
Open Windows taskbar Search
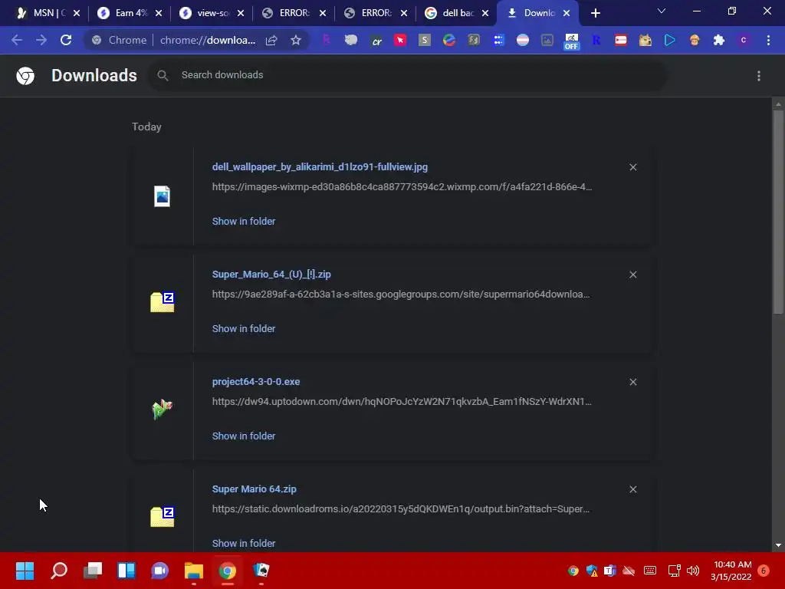pos(59,571)
